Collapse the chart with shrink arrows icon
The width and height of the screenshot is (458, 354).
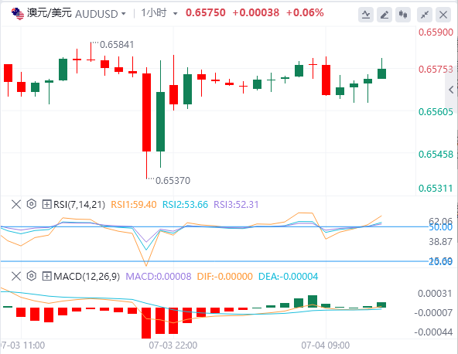tap(425, 15)
